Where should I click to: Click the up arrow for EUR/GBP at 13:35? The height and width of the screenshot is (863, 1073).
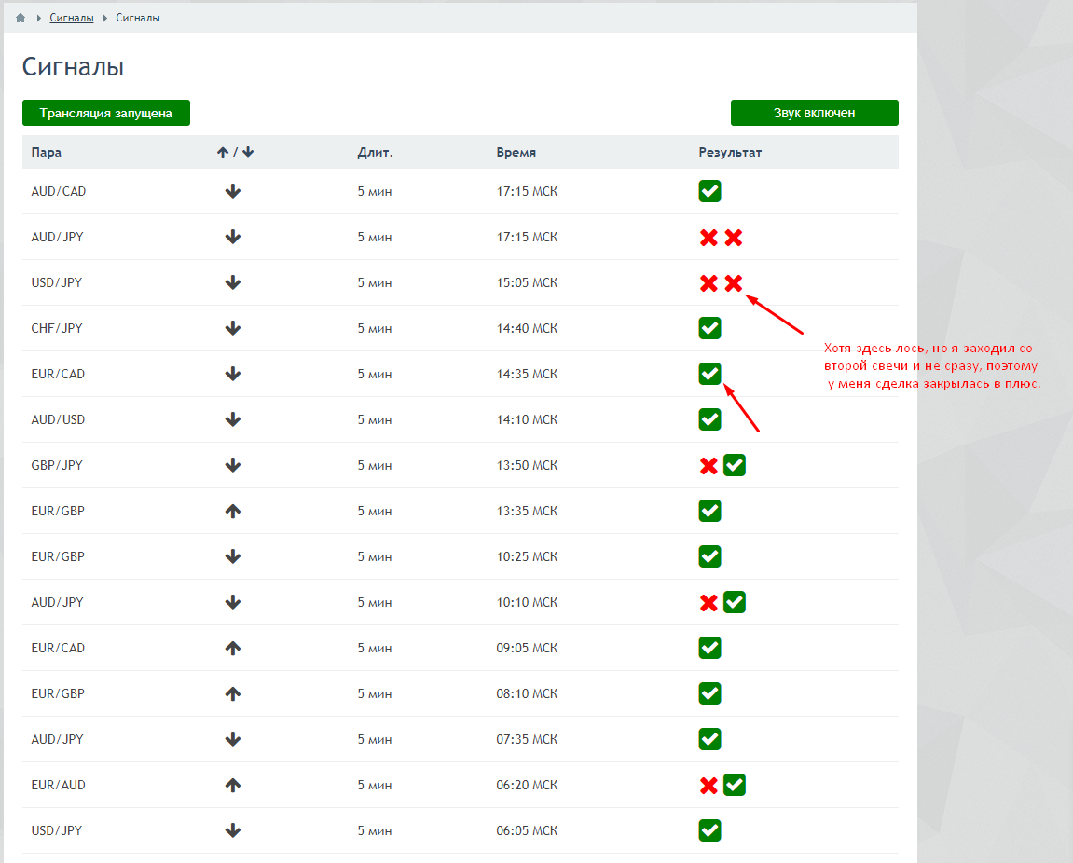[x=233, y=512]
